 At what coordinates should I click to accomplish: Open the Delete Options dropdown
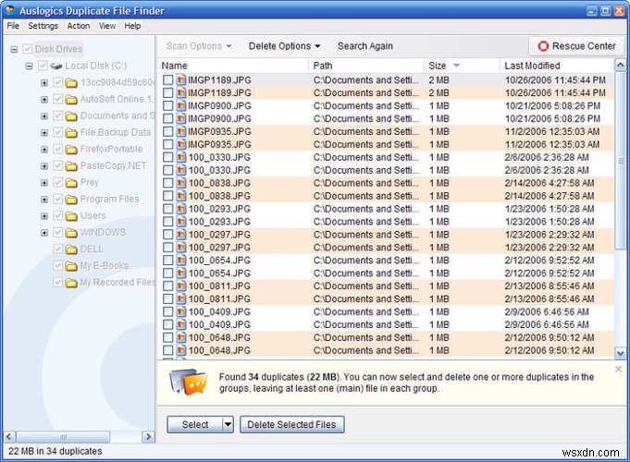pyautogui.click(x=284, y=46)
